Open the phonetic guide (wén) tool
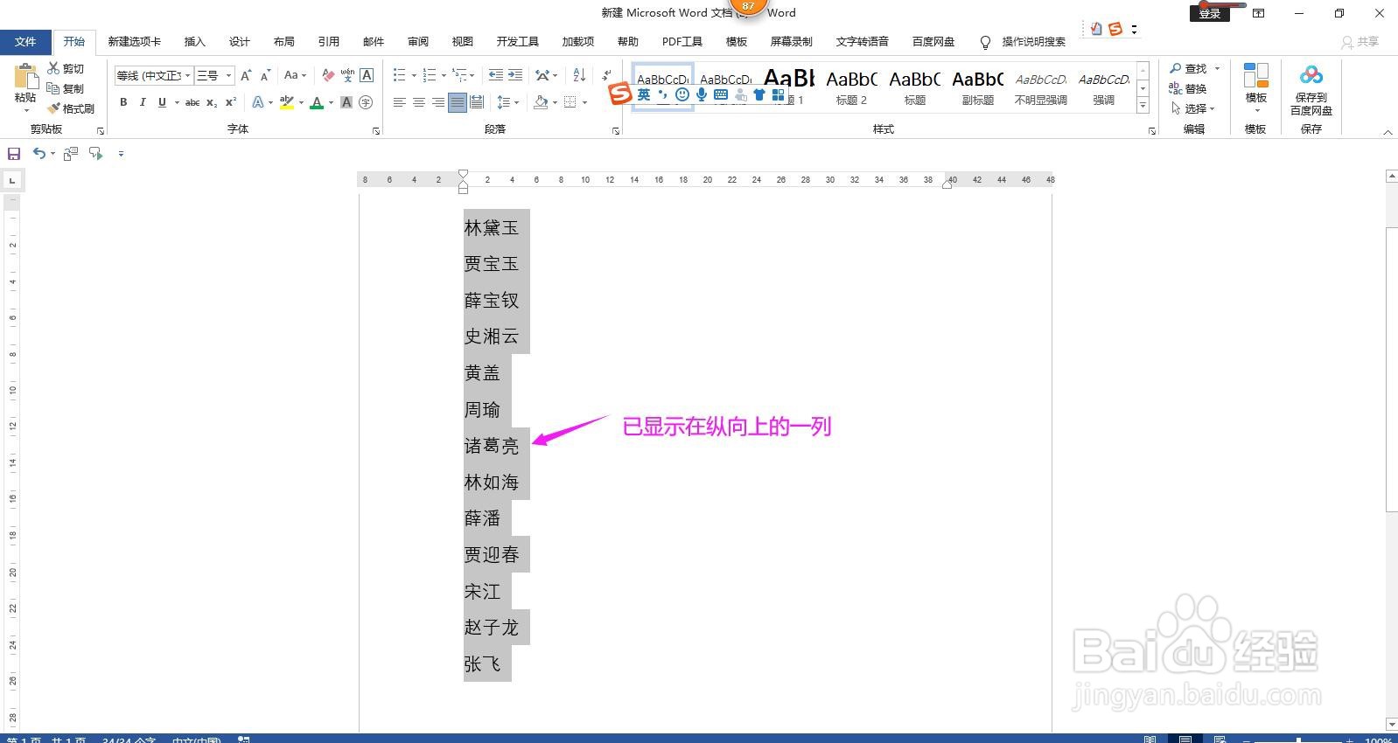 pyautogui.click(x=347, y=75)
